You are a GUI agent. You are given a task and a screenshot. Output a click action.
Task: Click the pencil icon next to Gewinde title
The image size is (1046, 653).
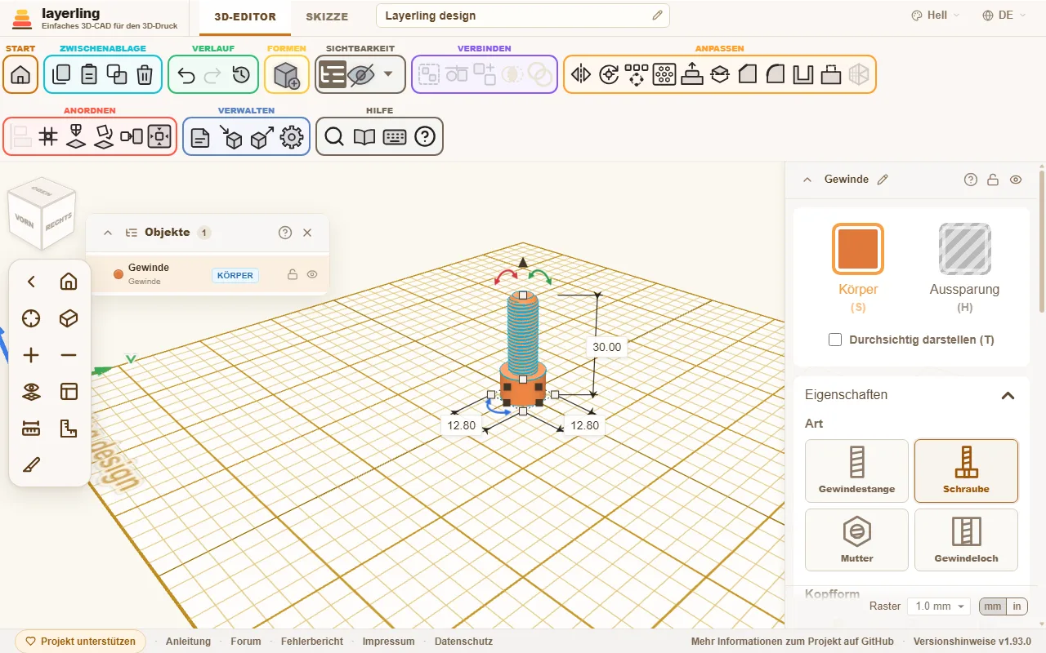tap(883, 180)
